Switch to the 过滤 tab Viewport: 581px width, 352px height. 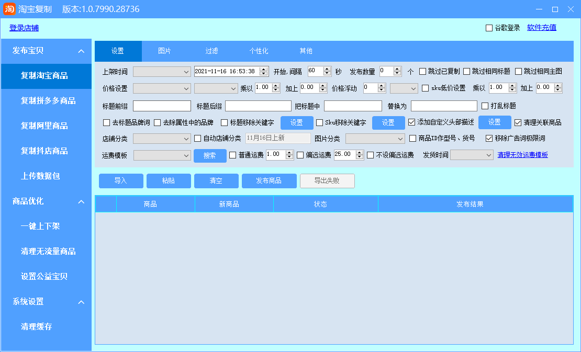coord(211,51)
